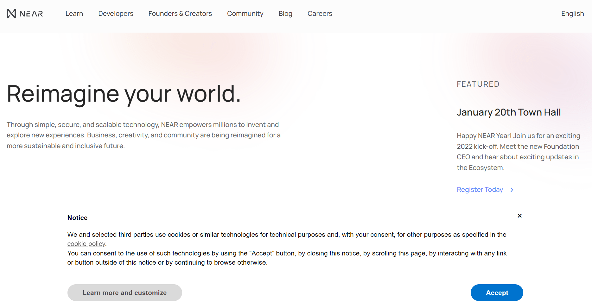Open the Learn menu
Image resolution: width=592 pixels, height=308 pixels.
(x=74, y=14)
